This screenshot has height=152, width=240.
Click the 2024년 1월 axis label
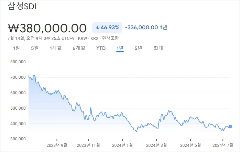click(122, 145)
